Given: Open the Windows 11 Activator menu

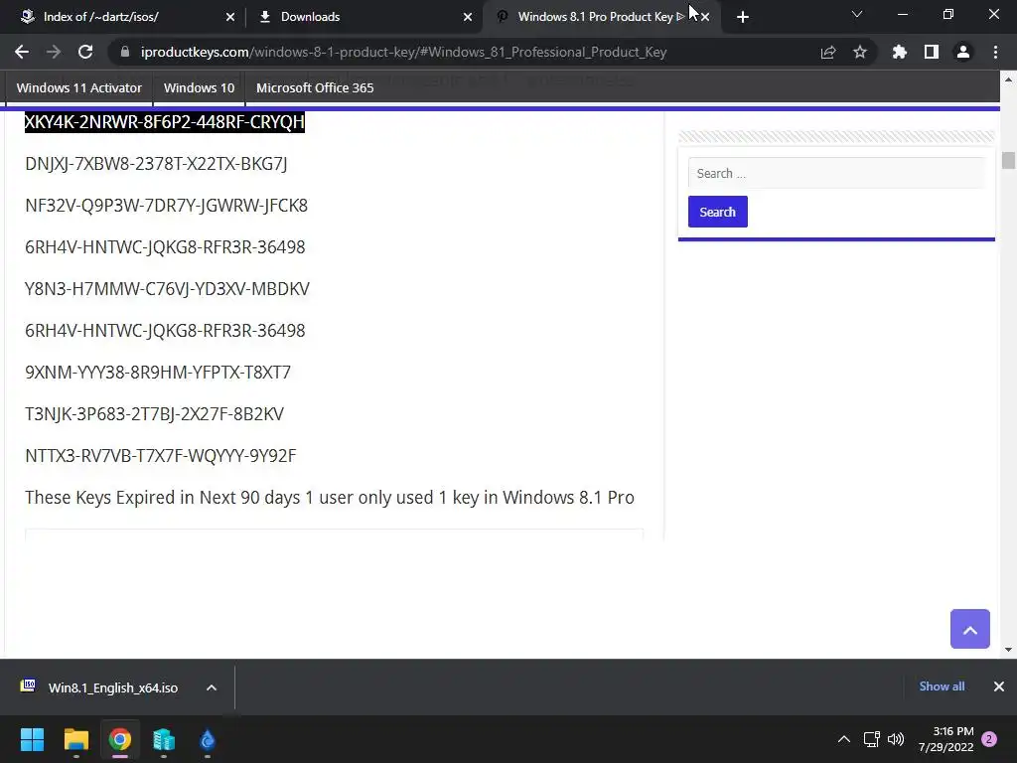Looking at the screenshot, I should [79, 87].
